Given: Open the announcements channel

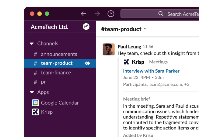Looking at the screenshot, I should [59, 54].
